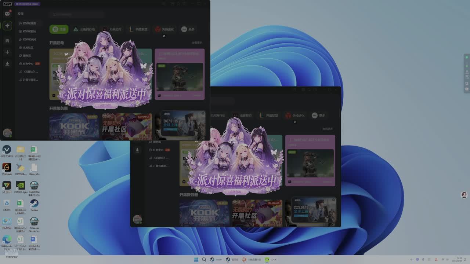Switch to 无畏契约 tab in front KOOK window
Screen dimensions: 470x264
(111, 29)
